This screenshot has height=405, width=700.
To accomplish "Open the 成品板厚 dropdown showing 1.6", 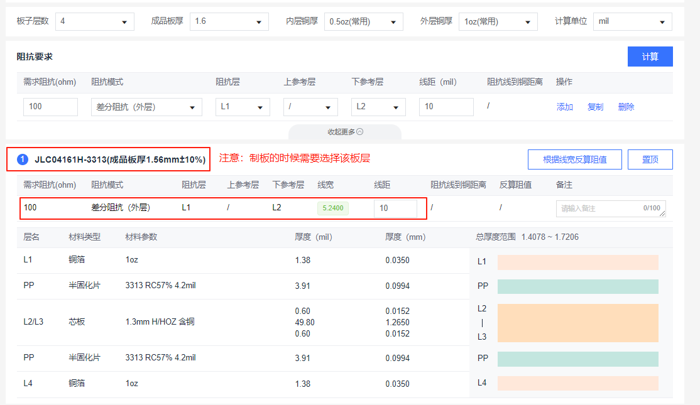I will tap(229, 21).
